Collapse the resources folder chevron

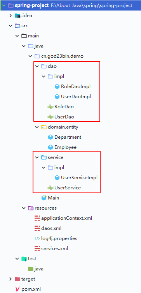click(24, 208)
